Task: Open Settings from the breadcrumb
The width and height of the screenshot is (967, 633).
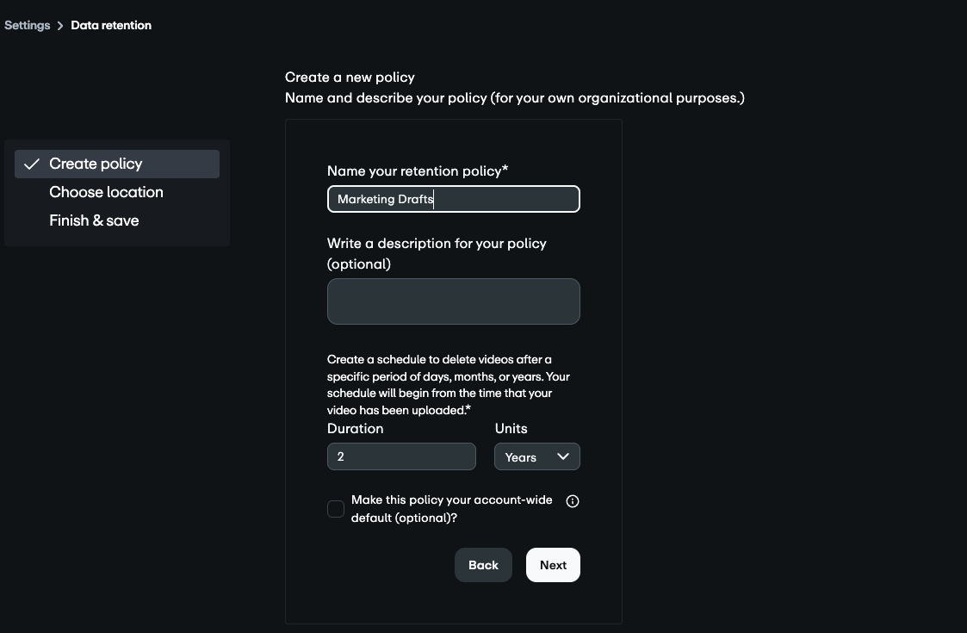Action: (x=27, y=25)
